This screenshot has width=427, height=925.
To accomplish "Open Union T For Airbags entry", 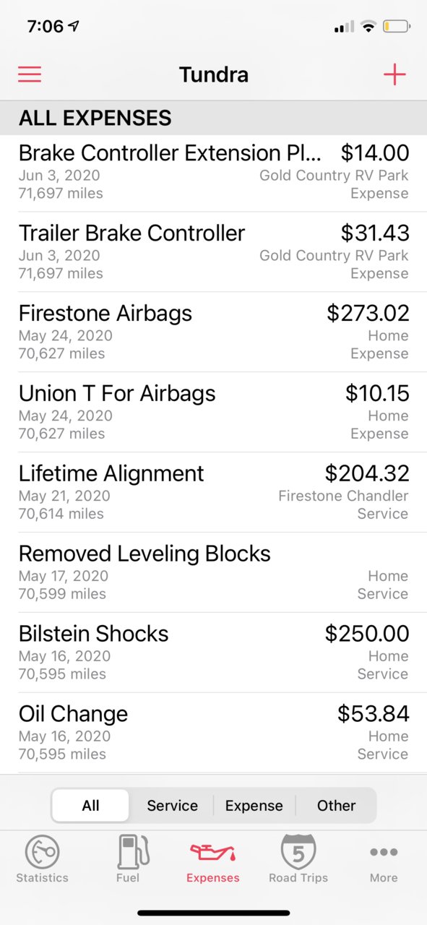I will [x=213, y=413].
